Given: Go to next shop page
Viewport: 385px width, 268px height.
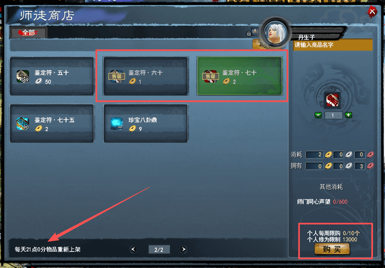Looking at the screenshot, I should [x=183, y=249].
